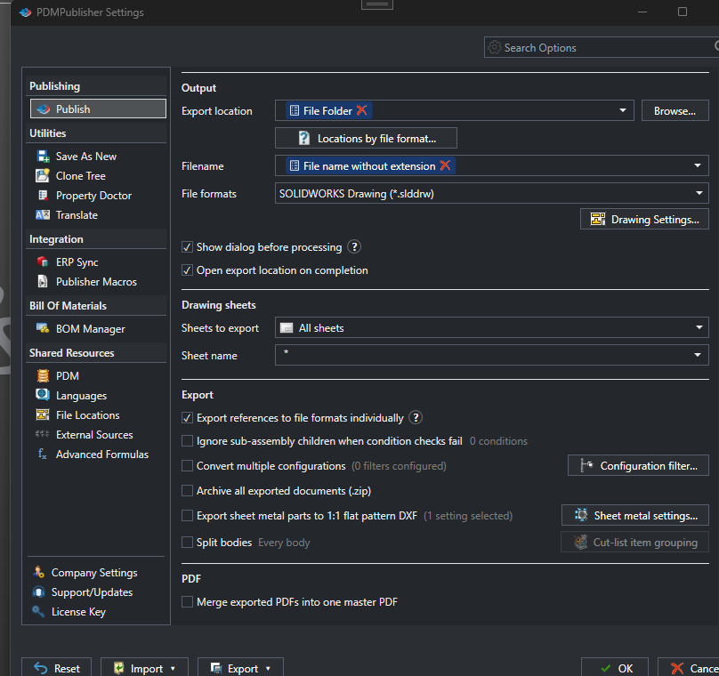
Task: Click variable icon on File Folder tag
Action: click(295, 111)
